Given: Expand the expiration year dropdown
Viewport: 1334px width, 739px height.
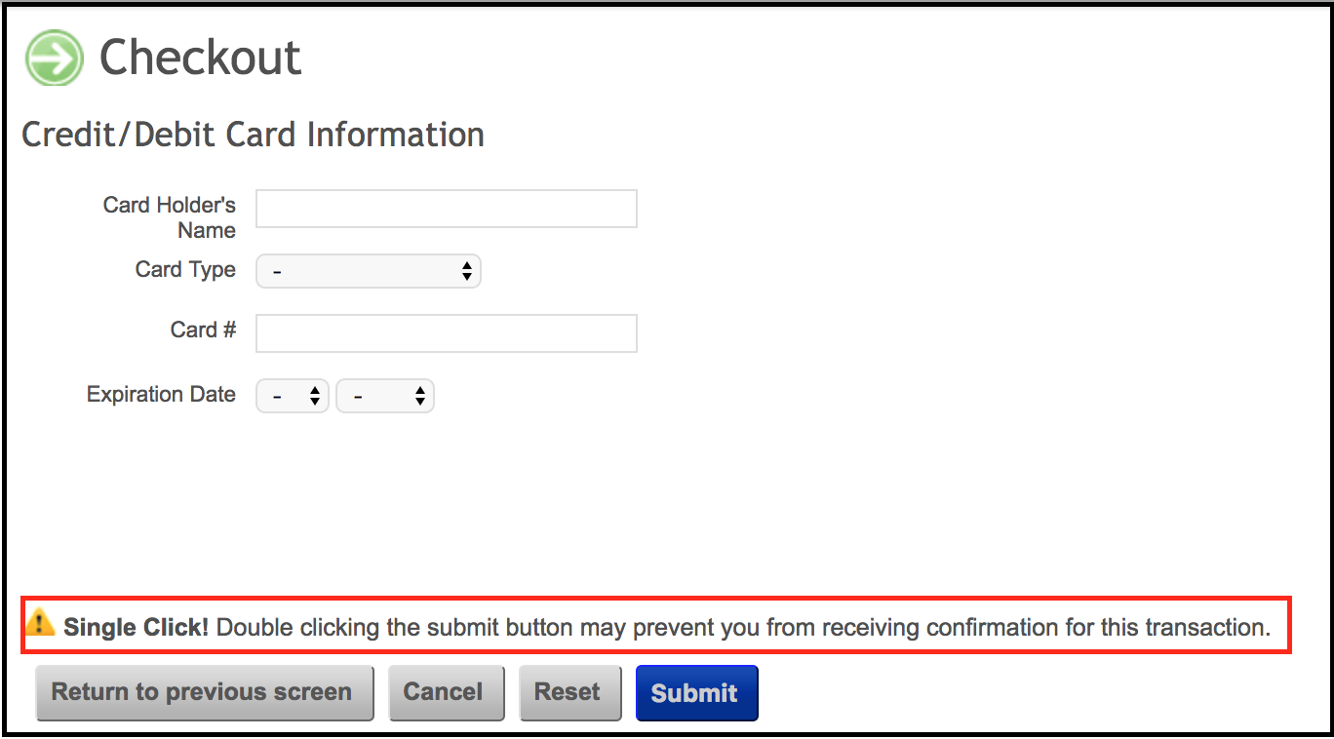Looking at the screenshot, I should click(x=384, y=396).
